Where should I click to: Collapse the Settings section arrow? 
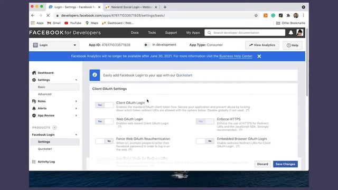click(x=76, y=80)
